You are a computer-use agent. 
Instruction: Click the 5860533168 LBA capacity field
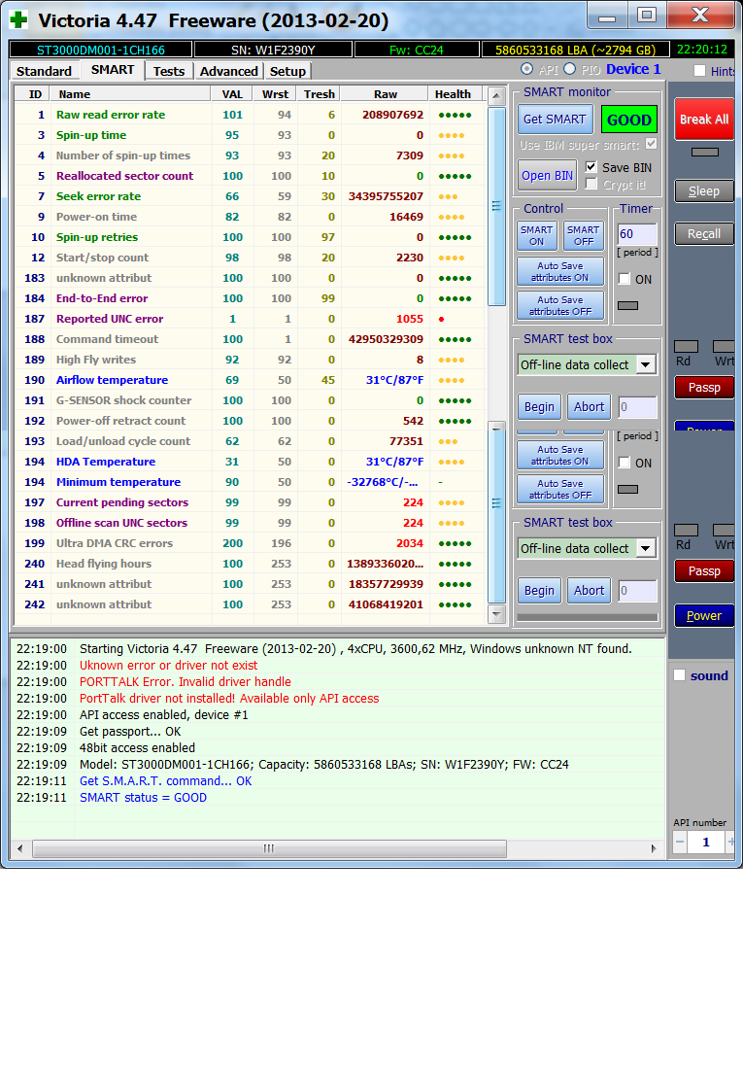576,50
